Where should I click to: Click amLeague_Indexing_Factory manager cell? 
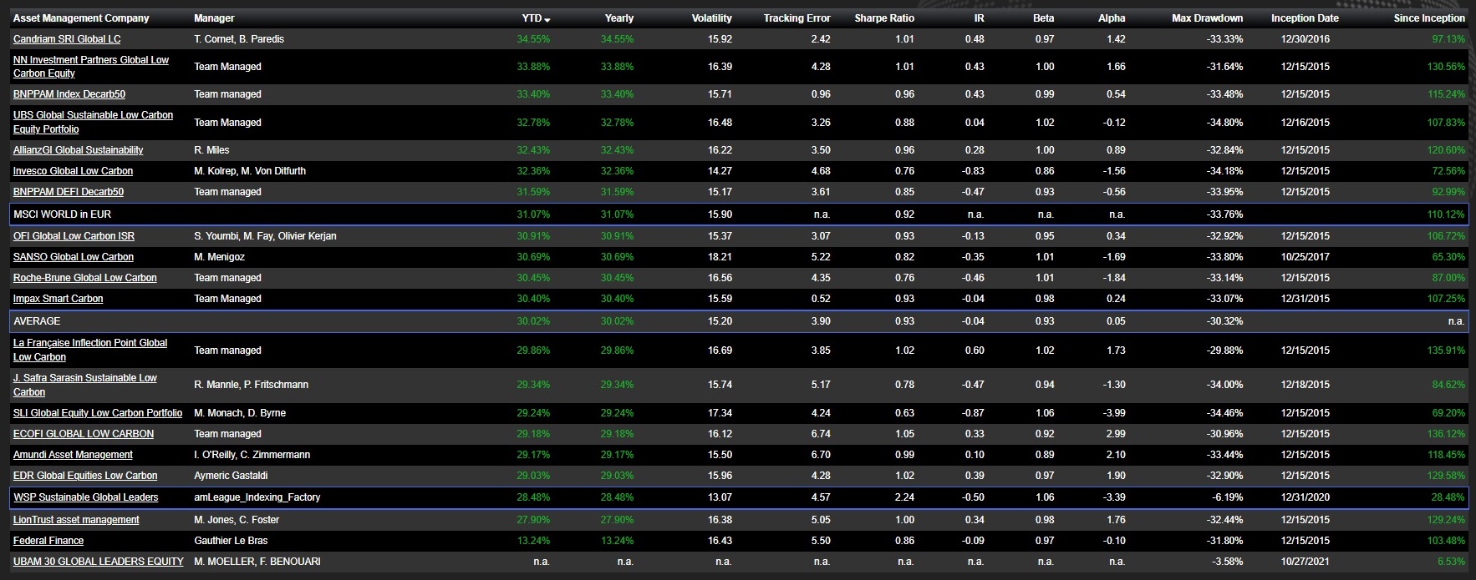tap(257, 497)
